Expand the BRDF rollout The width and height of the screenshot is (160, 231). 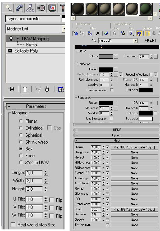point(117,130)
